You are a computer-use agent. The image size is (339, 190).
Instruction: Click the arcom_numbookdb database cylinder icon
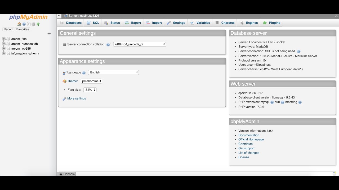click(8, 44)
